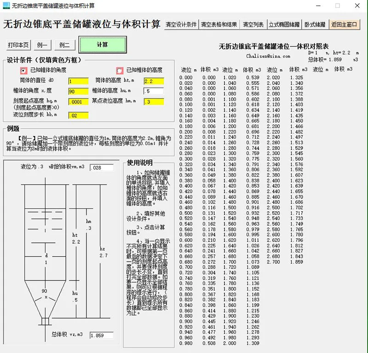
Task: Click 总体积 vz result field 1.859
Action: click(102, 335)
